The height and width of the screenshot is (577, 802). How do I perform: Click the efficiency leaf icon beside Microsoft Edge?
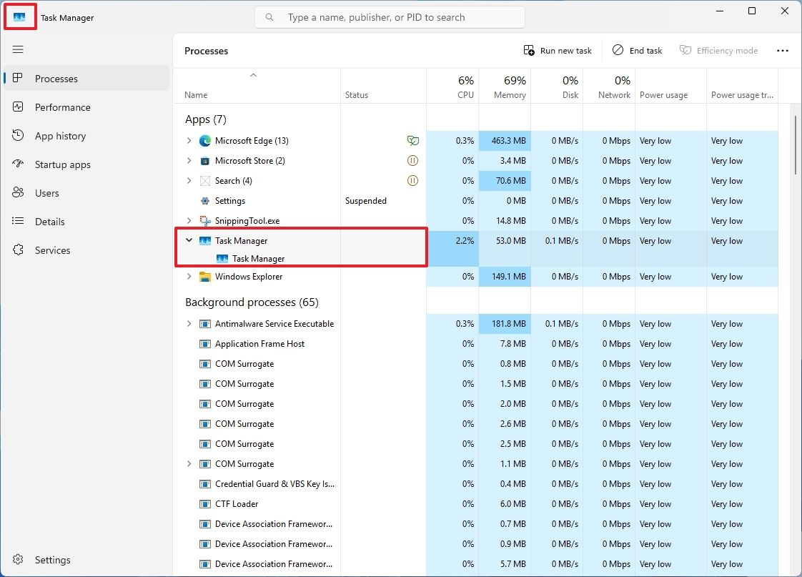[x=413, y=140]
